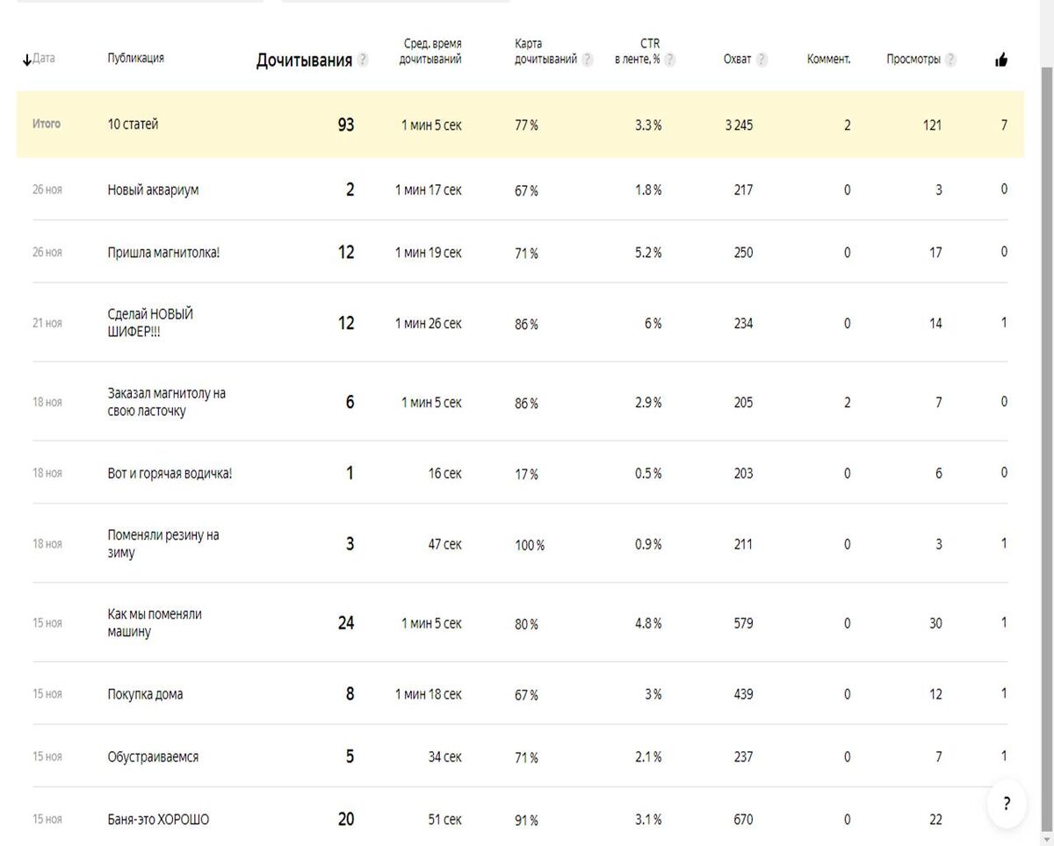
Task: Open the article Новый аквариум
Action: (x=153, y=190)
